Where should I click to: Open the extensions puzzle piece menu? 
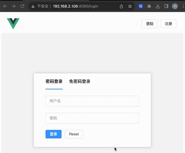[x=149, y=6]
